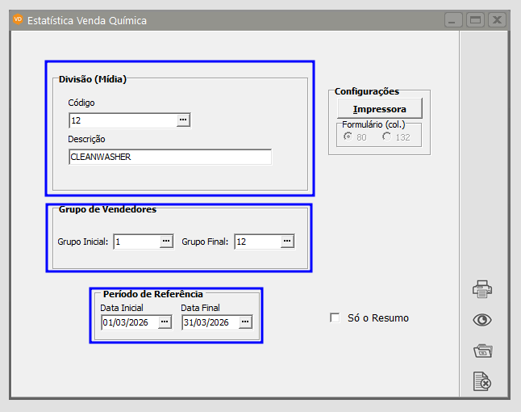Open the Data Final date picker
Screen dimensions: 521x412
[245, 322]
